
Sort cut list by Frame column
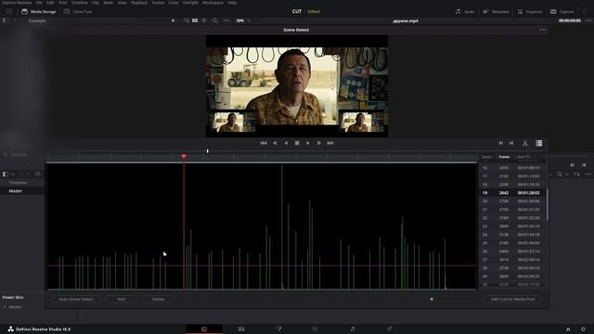click(504, 157)
